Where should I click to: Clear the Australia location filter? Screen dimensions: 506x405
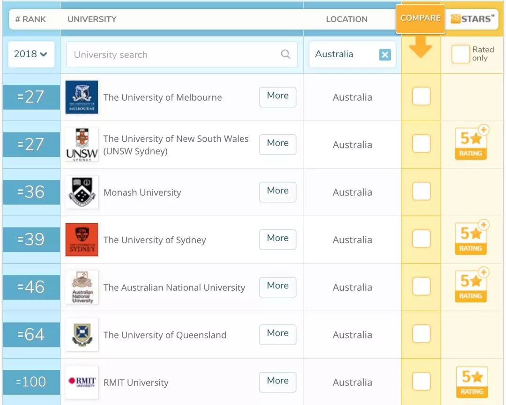pos(385,55)
